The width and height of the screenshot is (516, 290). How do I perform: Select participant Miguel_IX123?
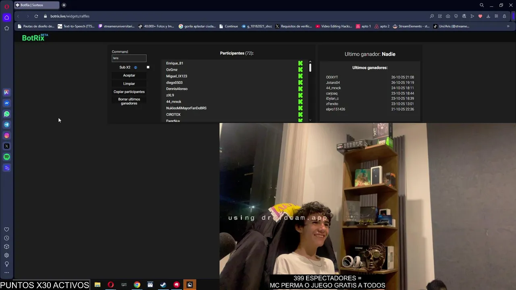[177, 76]
